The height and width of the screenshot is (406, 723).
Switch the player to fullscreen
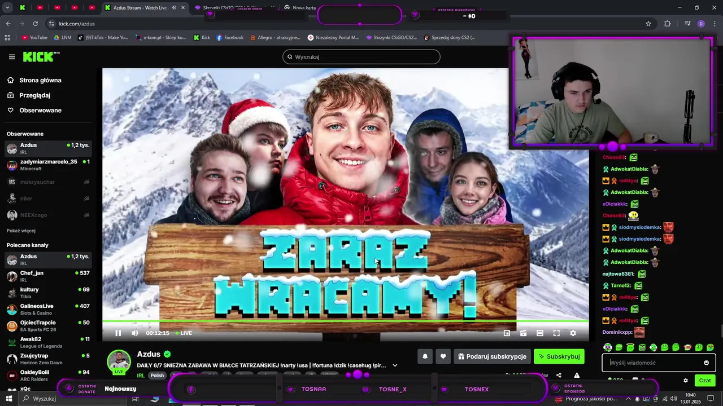[556, 333]
